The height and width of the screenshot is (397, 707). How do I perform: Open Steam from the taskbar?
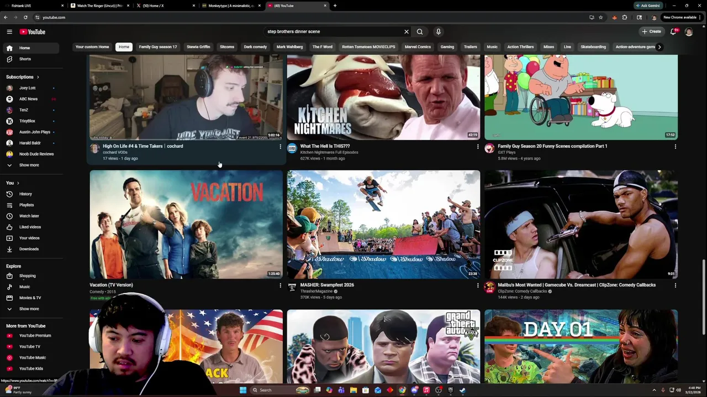(463, 390)
